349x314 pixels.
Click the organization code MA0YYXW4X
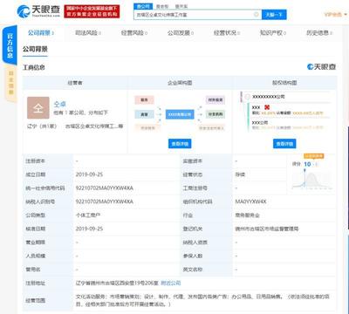pyautogui.click(x=250, y=201)
